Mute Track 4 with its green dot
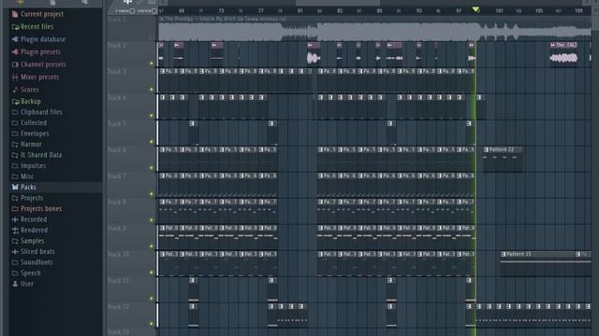This screenshot has height=336, width=599. pyautogui.click(x=152, y=116)
